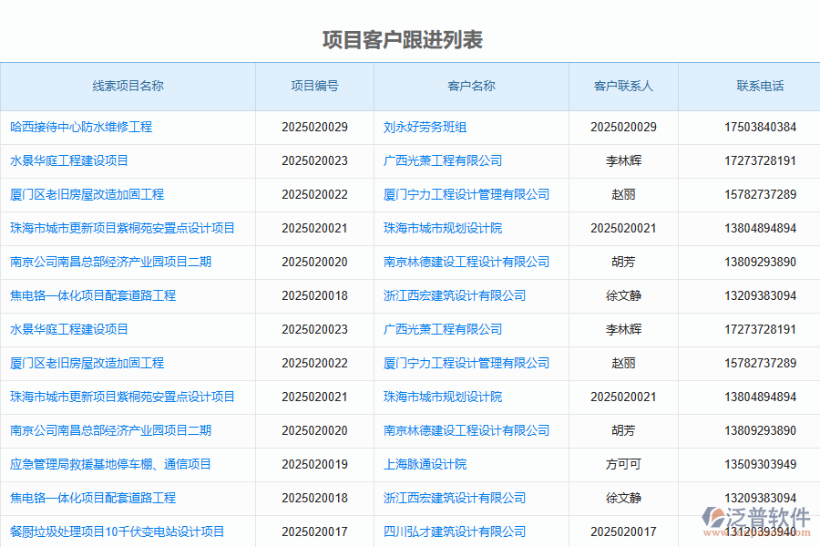Open 水景华庭工程建设项目 link directly below a 焦电铬 row

pyautogui.click(x=69, y=329)
